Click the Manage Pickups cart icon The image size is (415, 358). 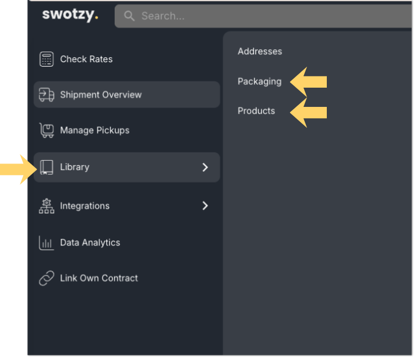point(46,130)
